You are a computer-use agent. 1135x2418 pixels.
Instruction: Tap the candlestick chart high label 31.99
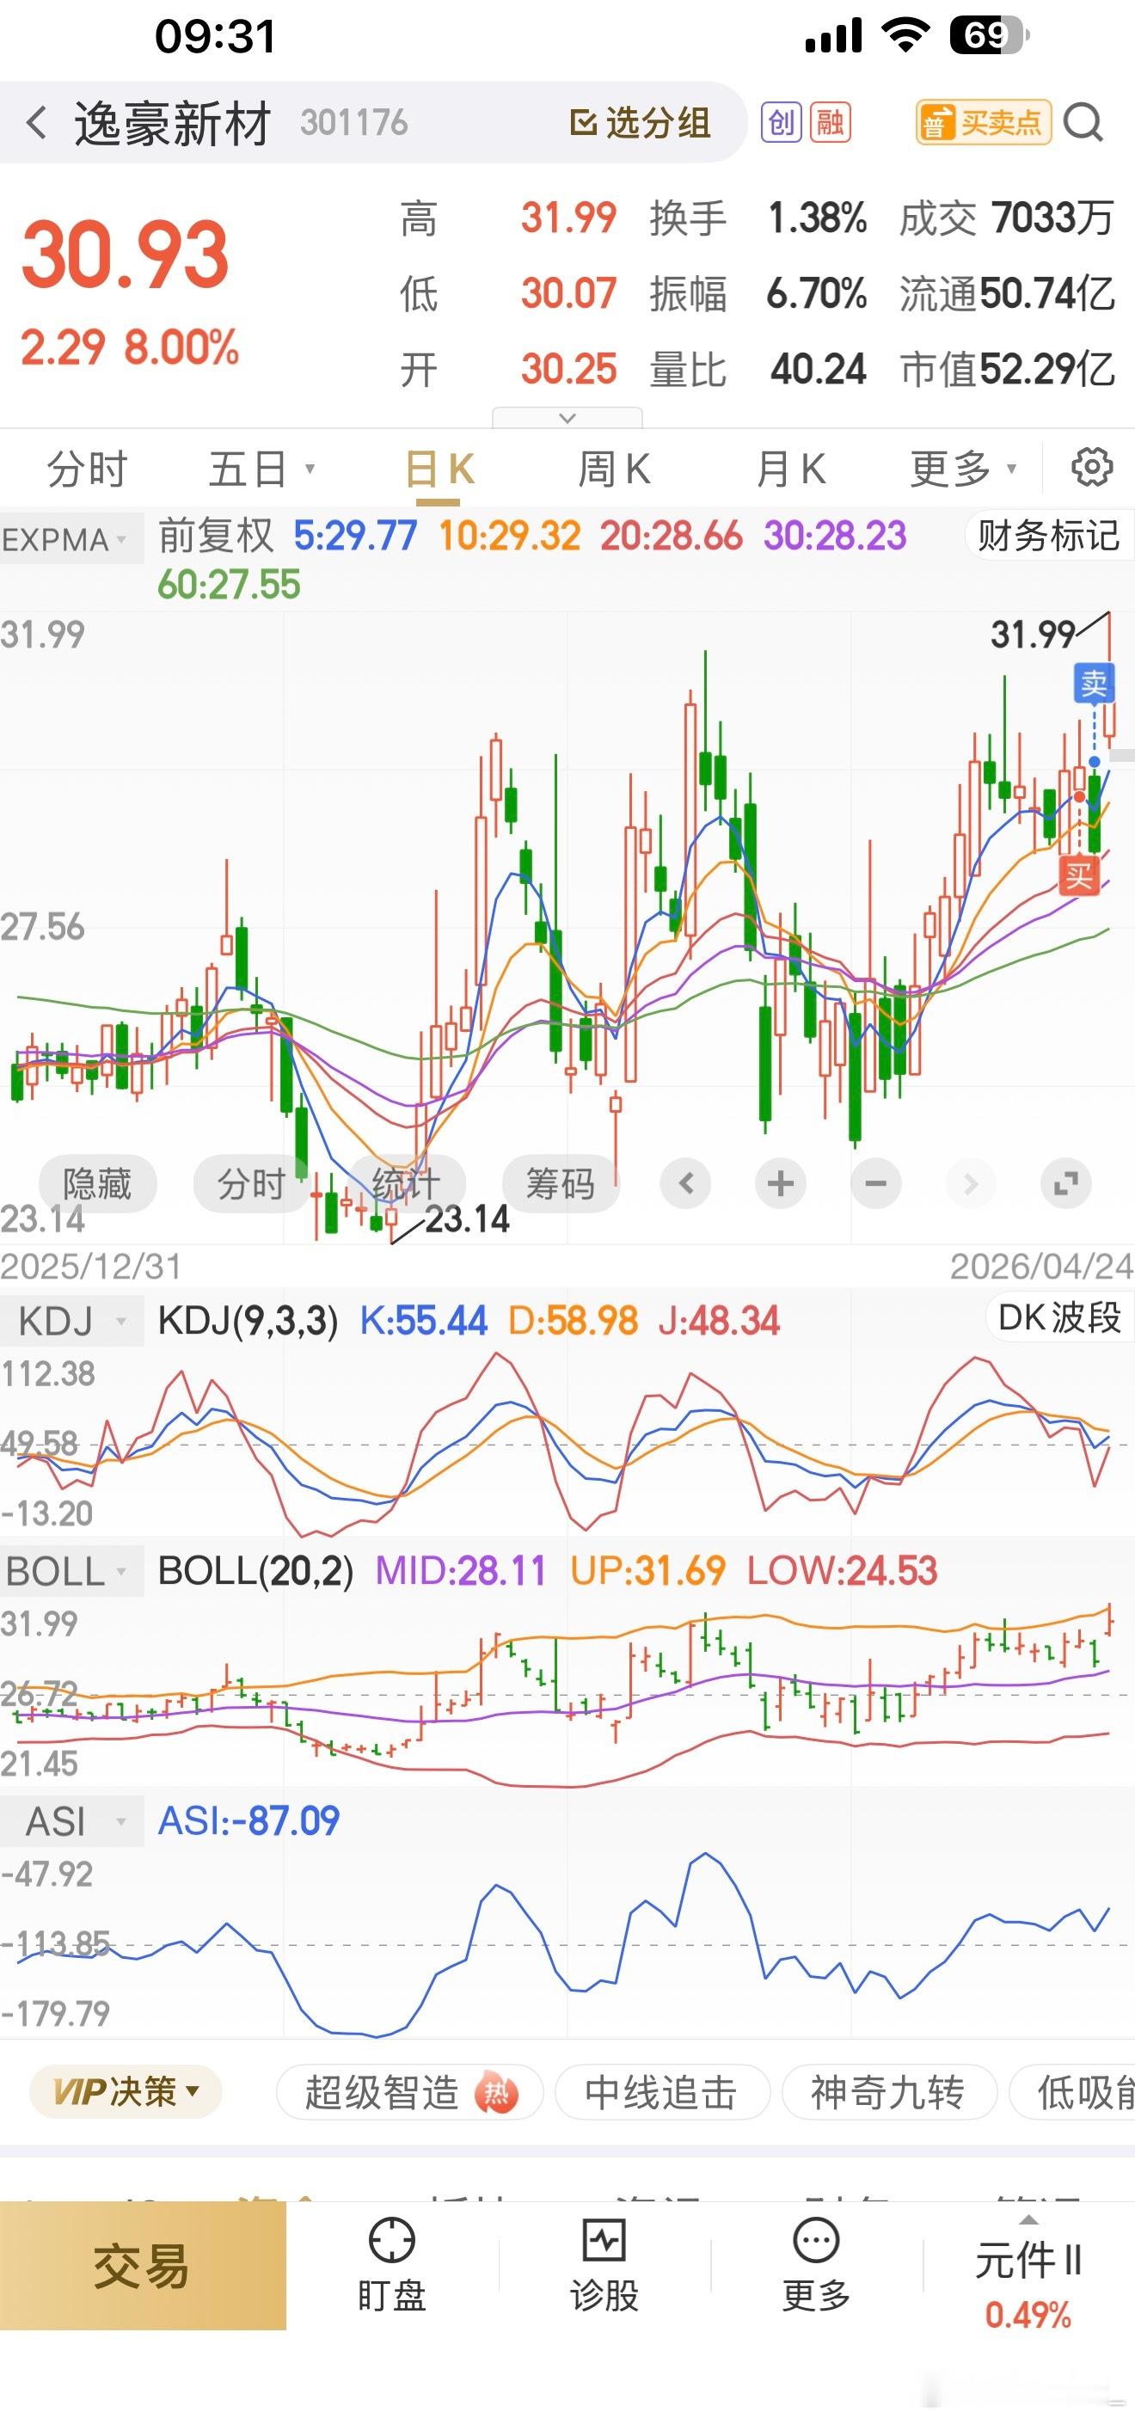[1033, 635]
